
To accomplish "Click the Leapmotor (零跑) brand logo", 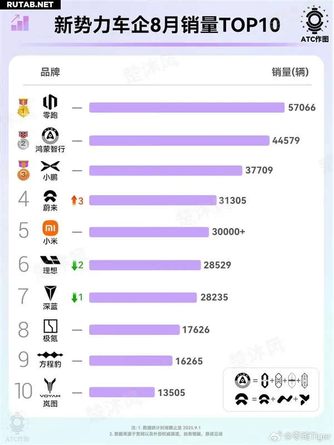I will [50, 102].
